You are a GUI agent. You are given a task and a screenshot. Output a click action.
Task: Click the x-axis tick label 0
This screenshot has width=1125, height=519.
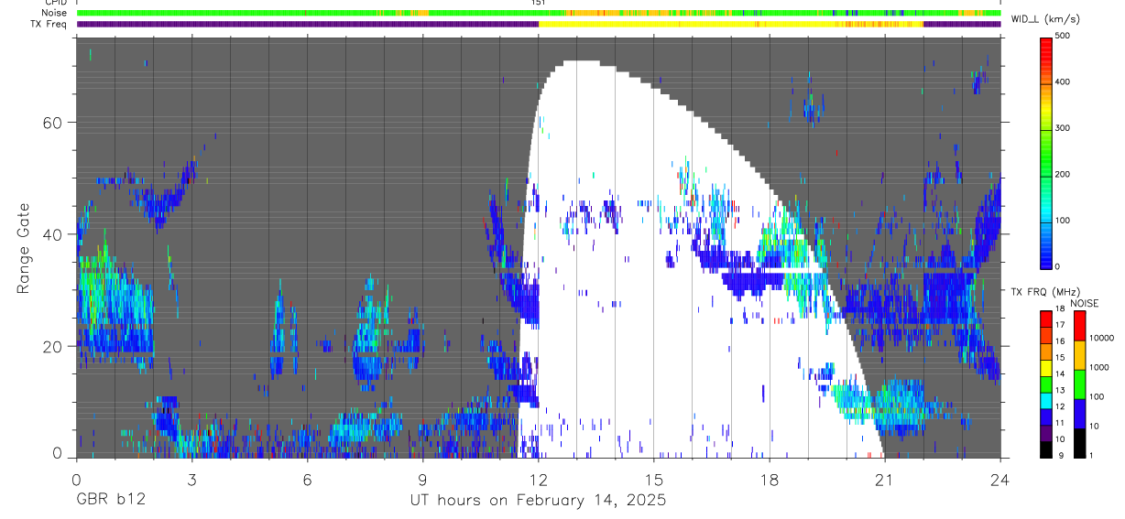pos(76,479)
